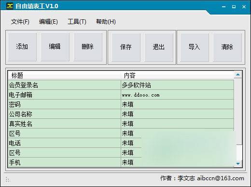This screenshot has width=251, height=187.
Task: Maximize the 自由填表工 window
Action: coord(234,7)
